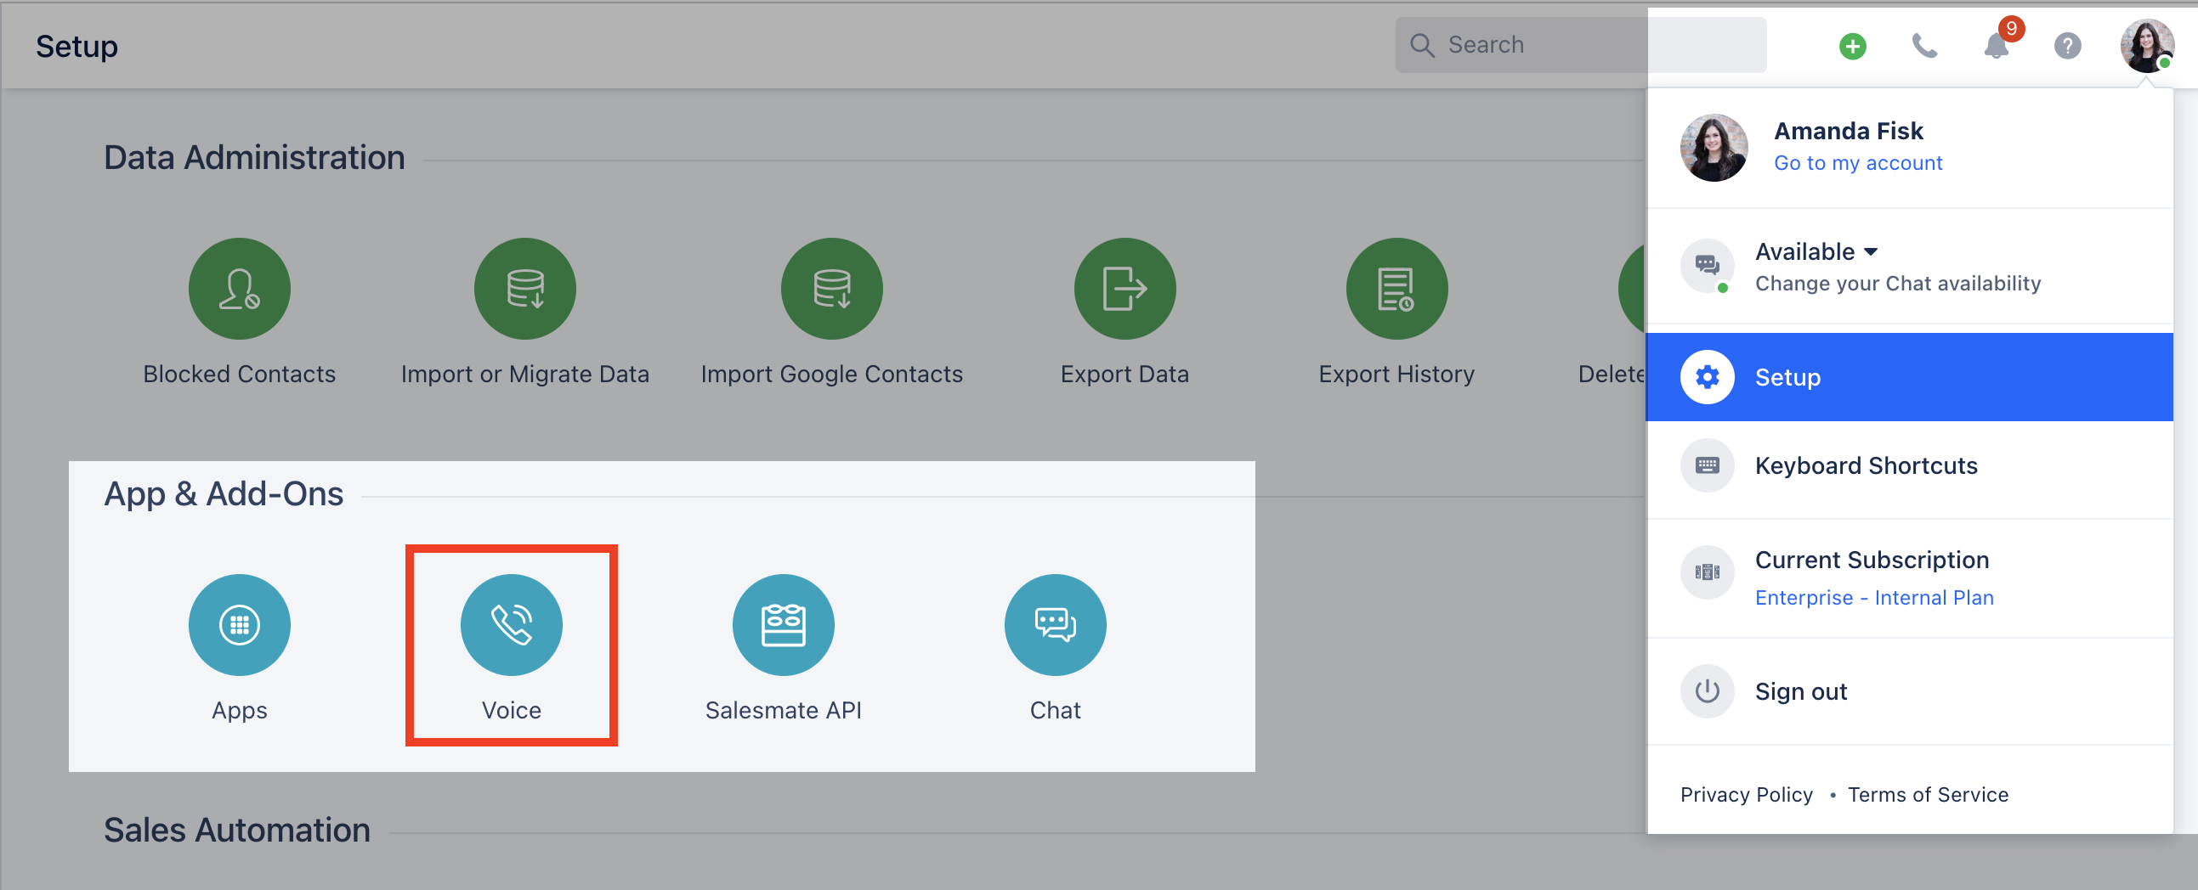Click the Import Google Contacts label

[832, 375]
